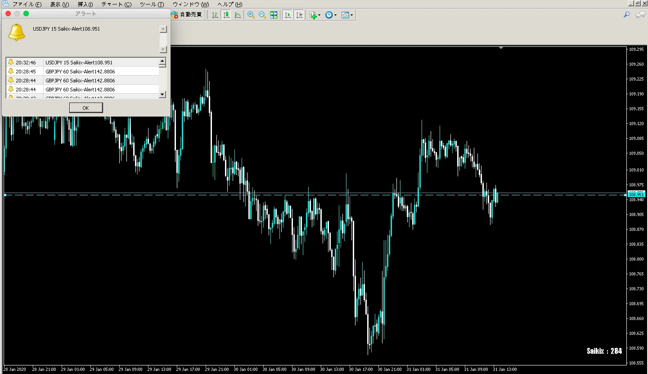The image size is (648, 374).
Task: Select the line chart icon
Action: coord(238,15)
